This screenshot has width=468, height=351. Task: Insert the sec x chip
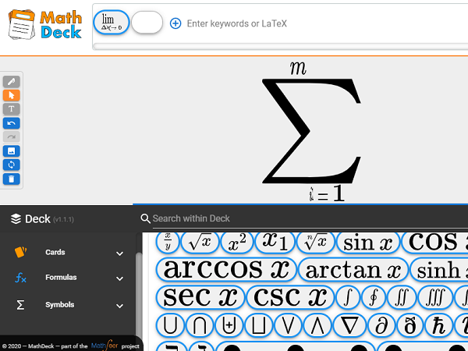[x=200, y=297]
